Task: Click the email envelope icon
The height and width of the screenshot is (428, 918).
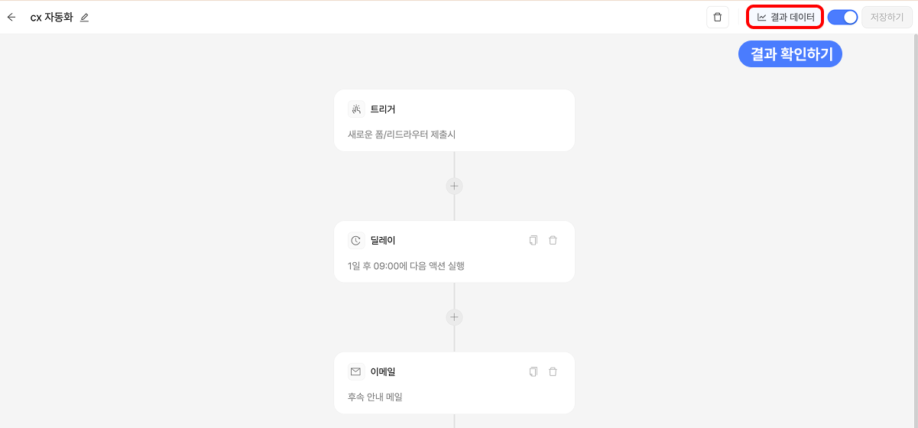Action: coord(356,371)
